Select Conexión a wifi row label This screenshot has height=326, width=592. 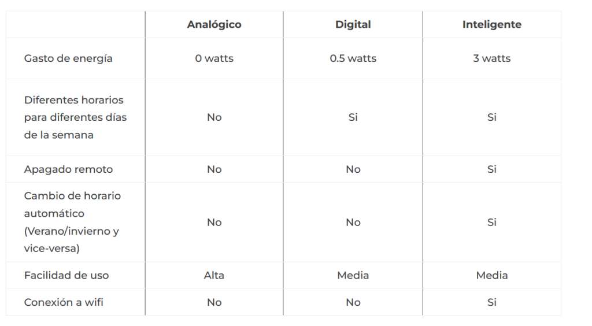click(x=64, y=302)
